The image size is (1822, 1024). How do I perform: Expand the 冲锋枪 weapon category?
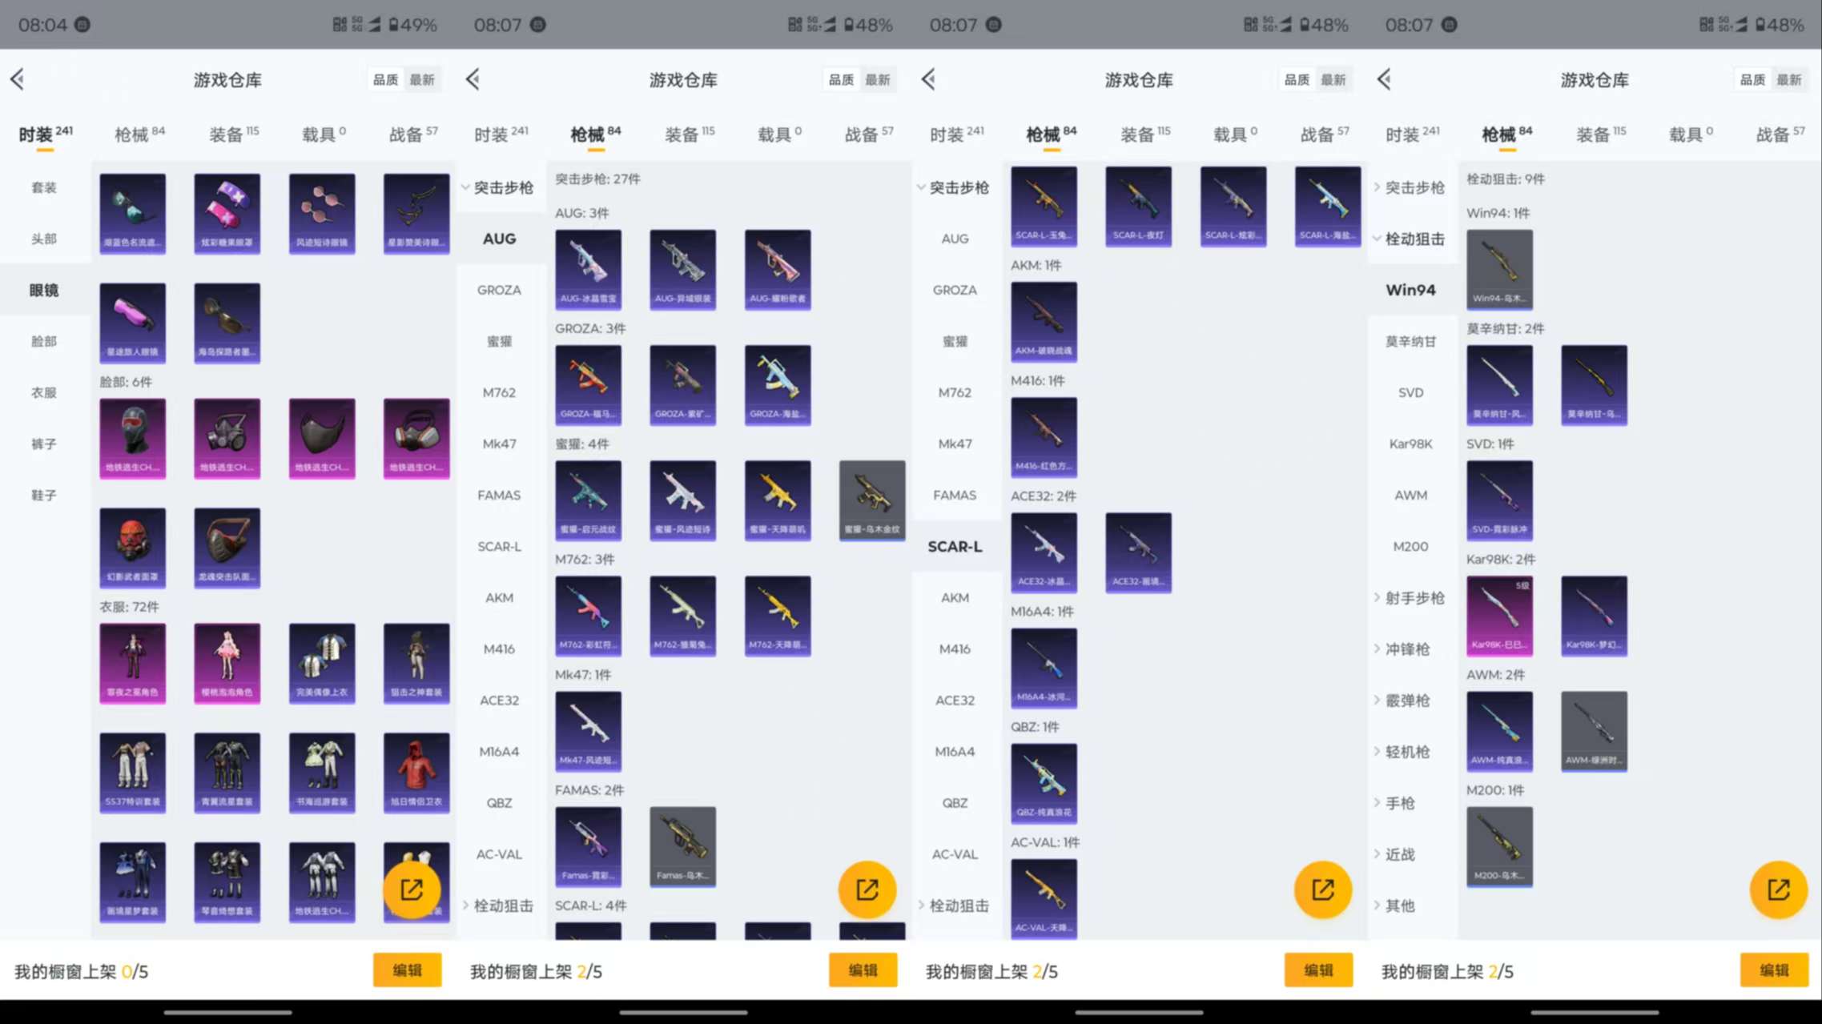(1407, 649)
